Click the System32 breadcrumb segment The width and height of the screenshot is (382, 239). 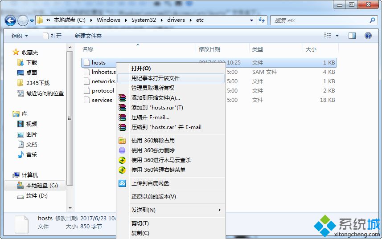point(144,20)
